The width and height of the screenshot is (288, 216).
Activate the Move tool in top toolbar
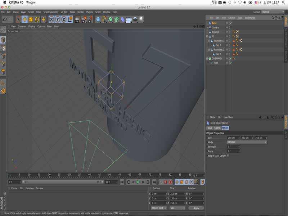coord(24,19)
